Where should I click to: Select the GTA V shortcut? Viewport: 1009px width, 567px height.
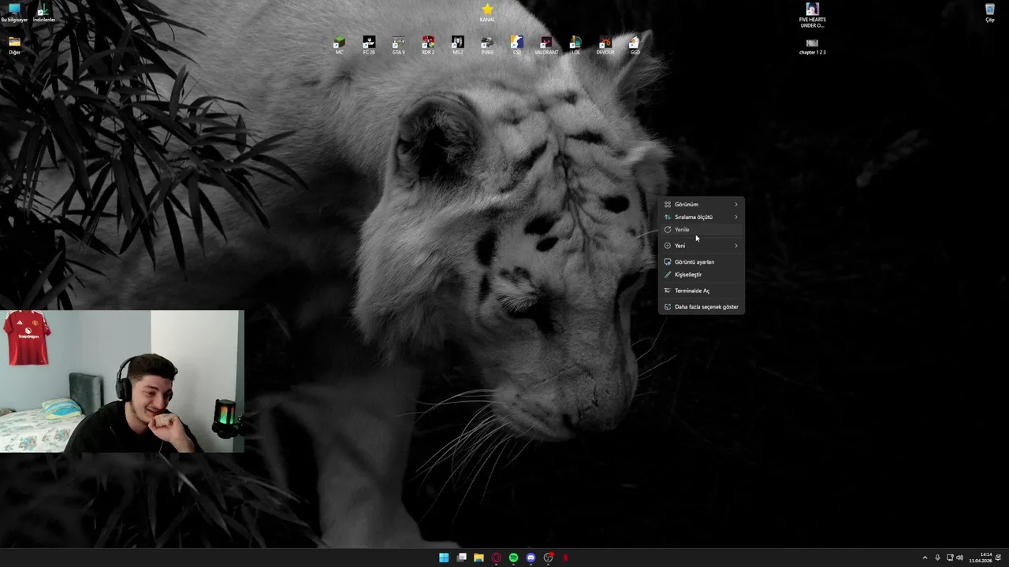(398, 45)
